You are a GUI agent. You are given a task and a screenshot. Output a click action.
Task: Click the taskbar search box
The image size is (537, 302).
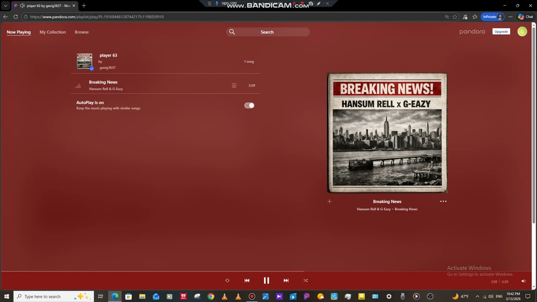coord(55,297)
